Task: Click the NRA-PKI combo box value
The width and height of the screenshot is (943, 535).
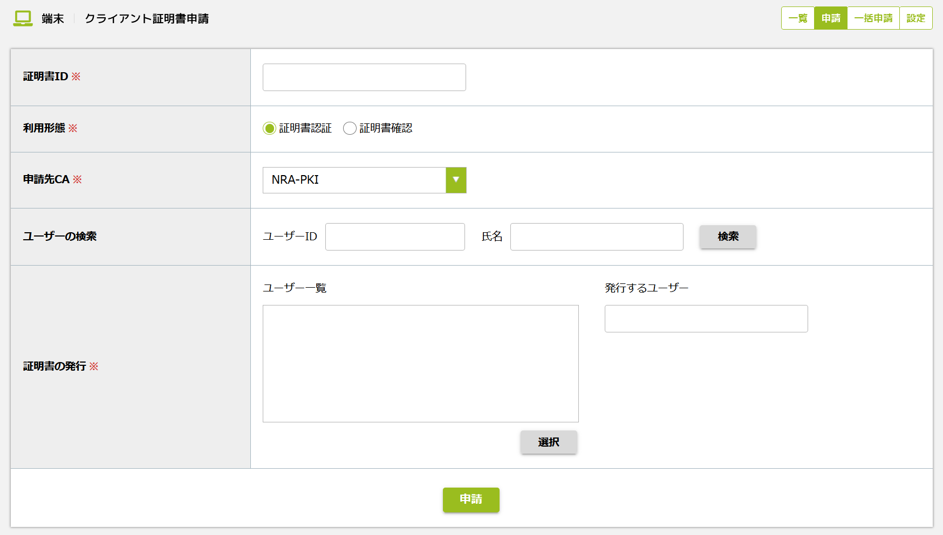Action: [354, 180]
